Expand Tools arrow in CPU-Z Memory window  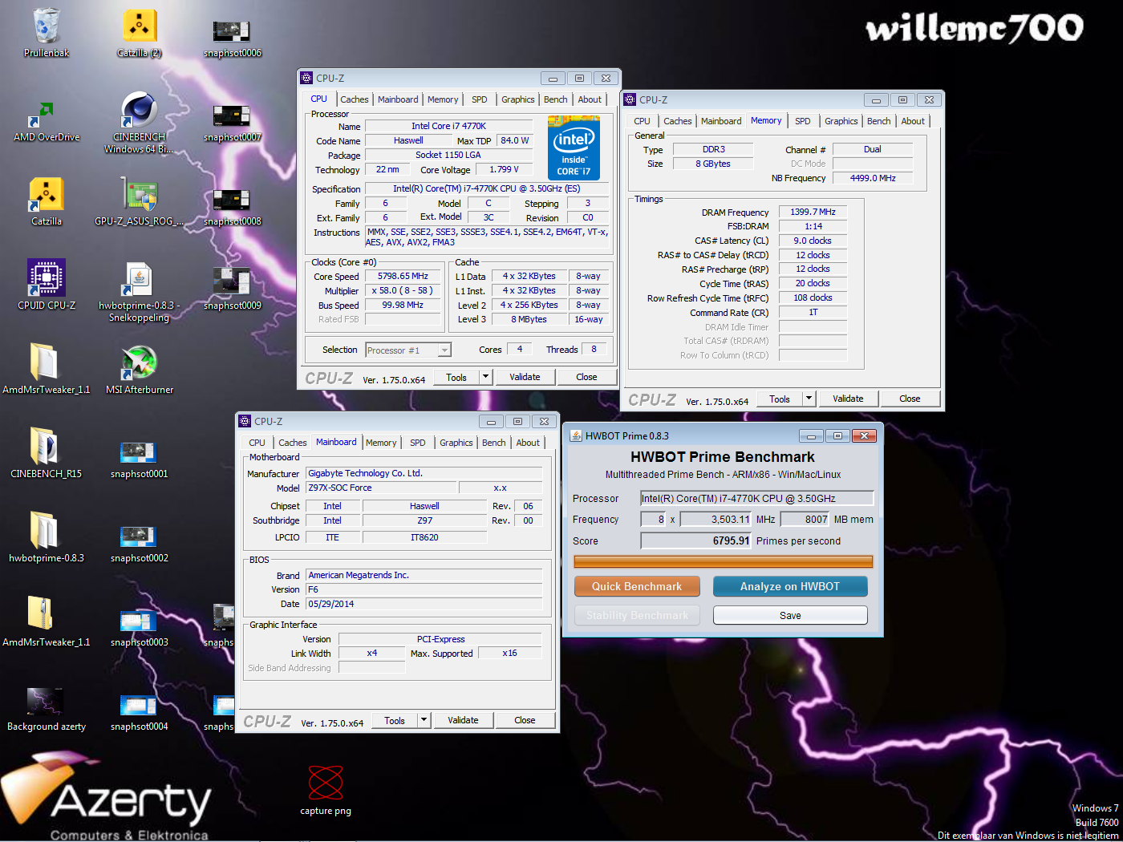[x=809, y=399]
